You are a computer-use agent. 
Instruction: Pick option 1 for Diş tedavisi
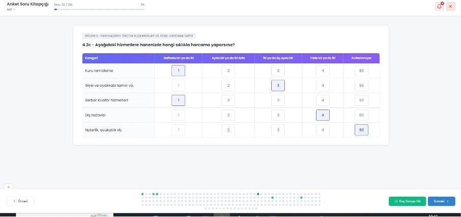[178, 115]
